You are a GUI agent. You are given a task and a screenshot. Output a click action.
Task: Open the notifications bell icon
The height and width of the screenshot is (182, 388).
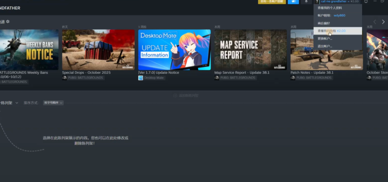click(x=306, y=2)
